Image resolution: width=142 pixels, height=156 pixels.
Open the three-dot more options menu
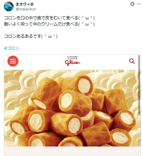click(x=139, y=4)
